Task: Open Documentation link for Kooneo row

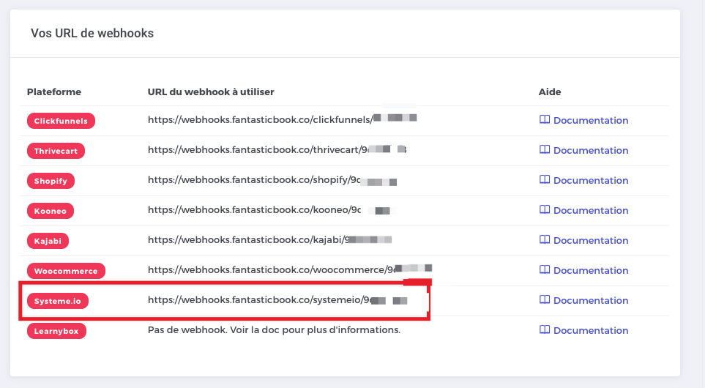Action: tap(583, 210)
